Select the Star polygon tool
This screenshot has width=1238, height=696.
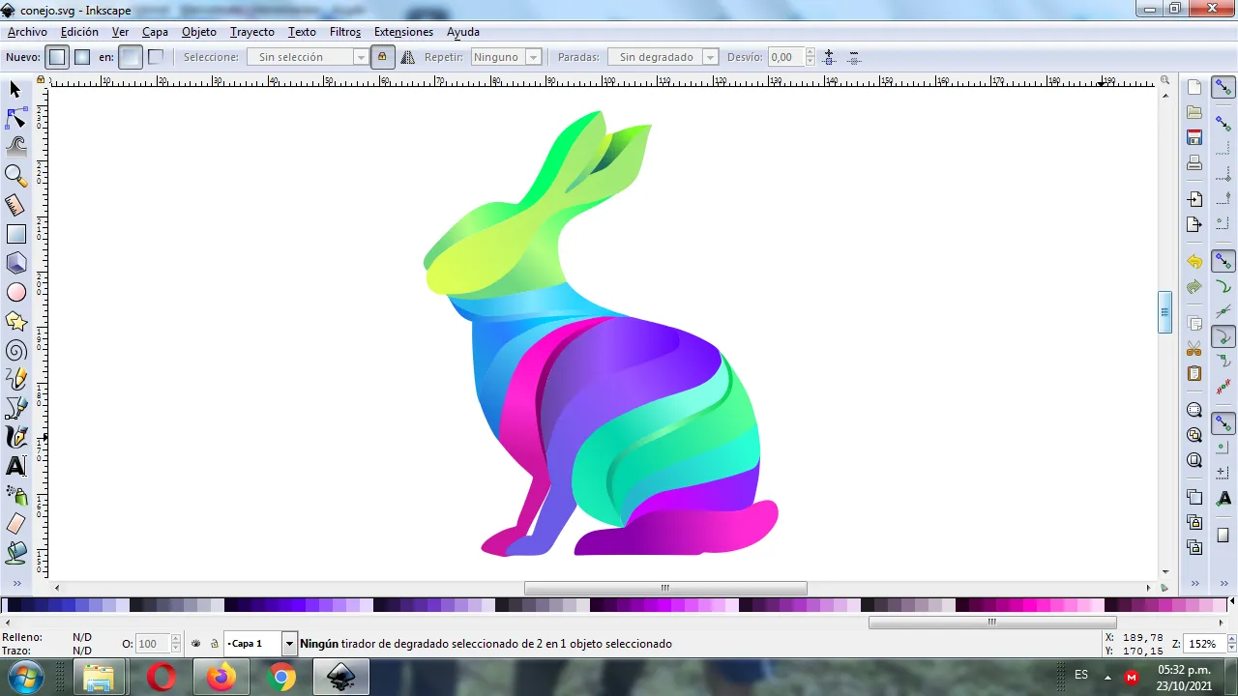tap(15, 321)
